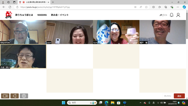Open the taskbar notification bell
The height and width of the screenshot is (106, 188).
[x=179, y=103]
